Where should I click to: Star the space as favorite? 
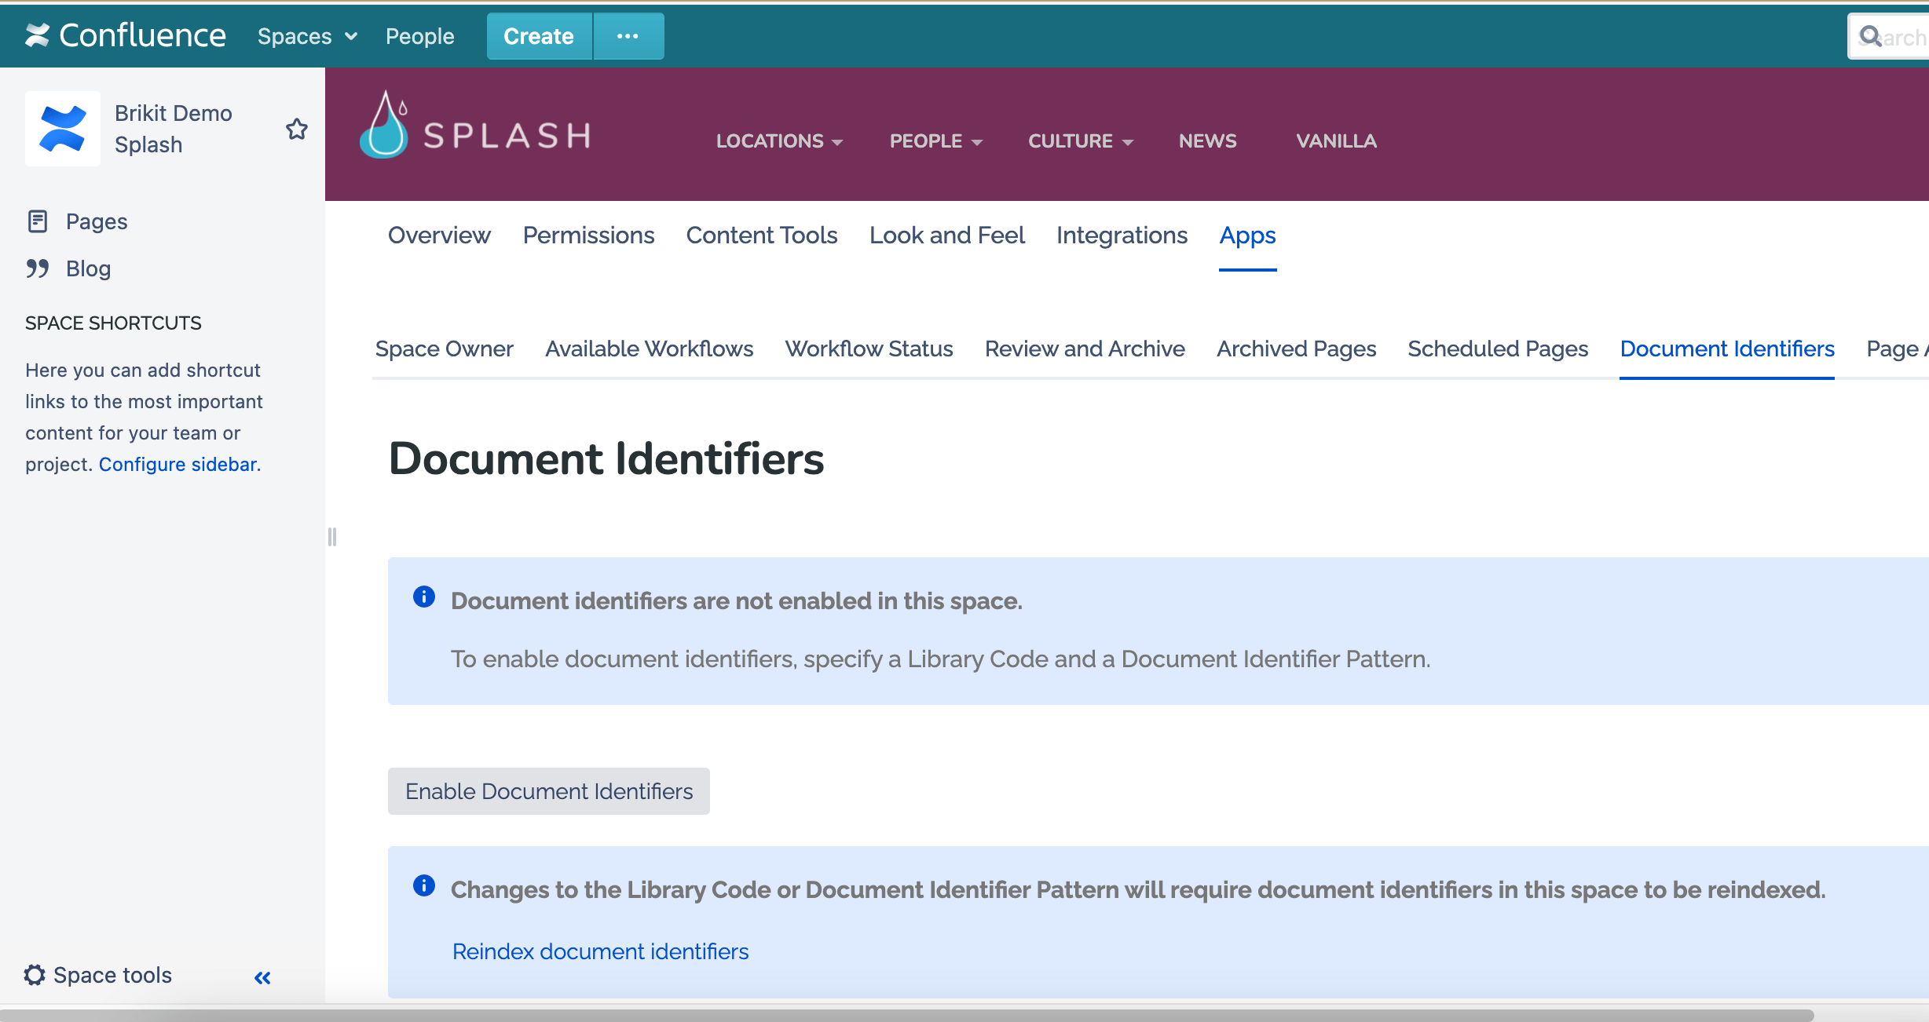pyautogui.click(x=296, y=129)
